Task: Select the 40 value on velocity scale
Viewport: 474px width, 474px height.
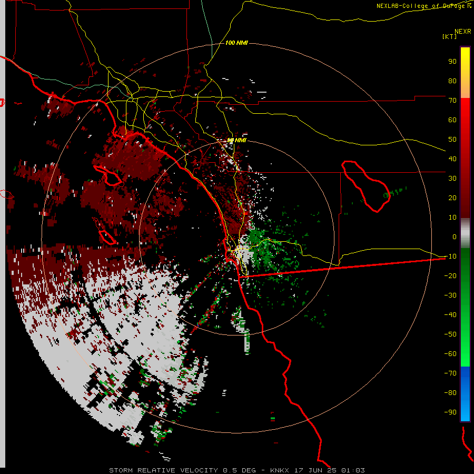Action: coord(452,159)
